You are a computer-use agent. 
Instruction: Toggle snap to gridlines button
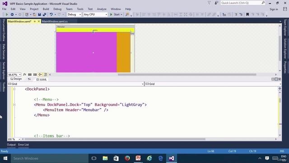[x=35, y=74]
